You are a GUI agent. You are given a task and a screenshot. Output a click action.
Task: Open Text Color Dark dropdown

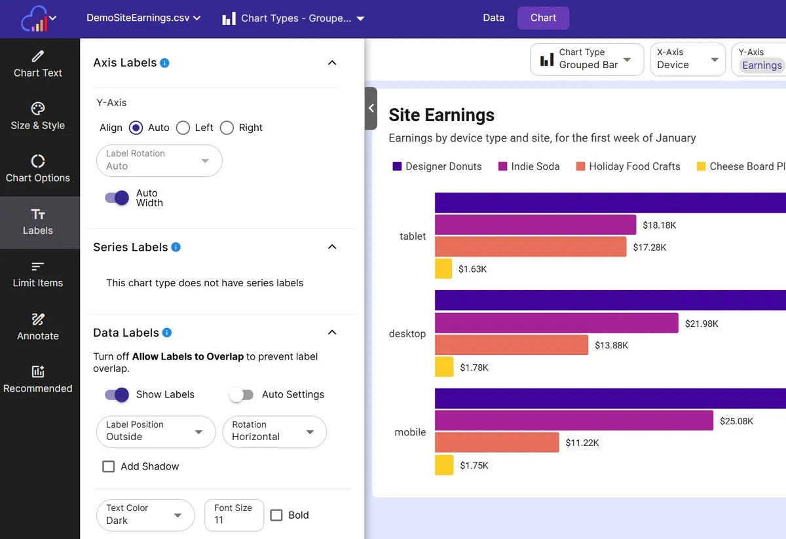point(145,515)
